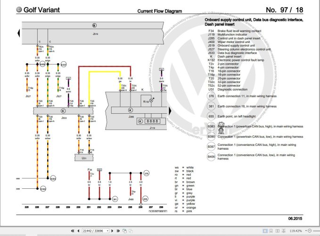Open the zoom level dropdown arrow
Image resolution: width=320 pixels, height=236 pixels.
point(306,231)
